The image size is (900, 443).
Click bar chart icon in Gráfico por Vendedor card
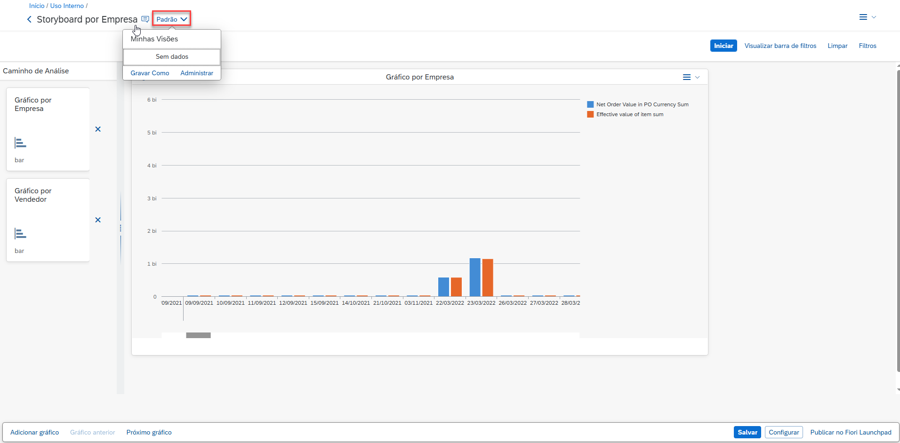20,233
